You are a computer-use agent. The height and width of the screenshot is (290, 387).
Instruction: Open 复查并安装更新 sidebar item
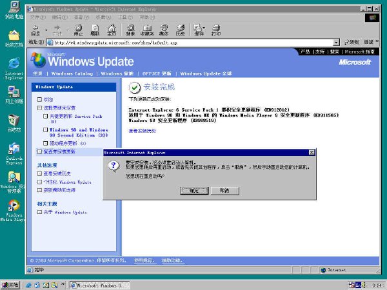pos(59,151)
